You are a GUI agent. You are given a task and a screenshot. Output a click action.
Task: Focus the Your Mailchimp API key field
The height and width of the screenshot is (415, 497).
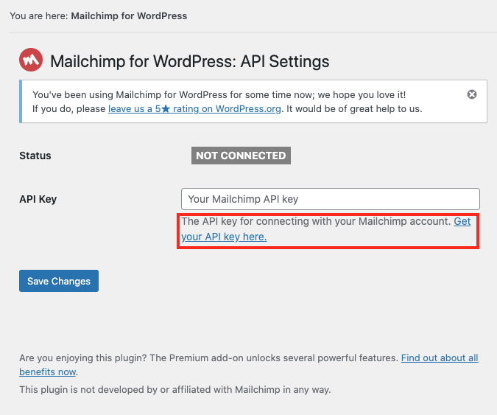(x=331, y=199)
